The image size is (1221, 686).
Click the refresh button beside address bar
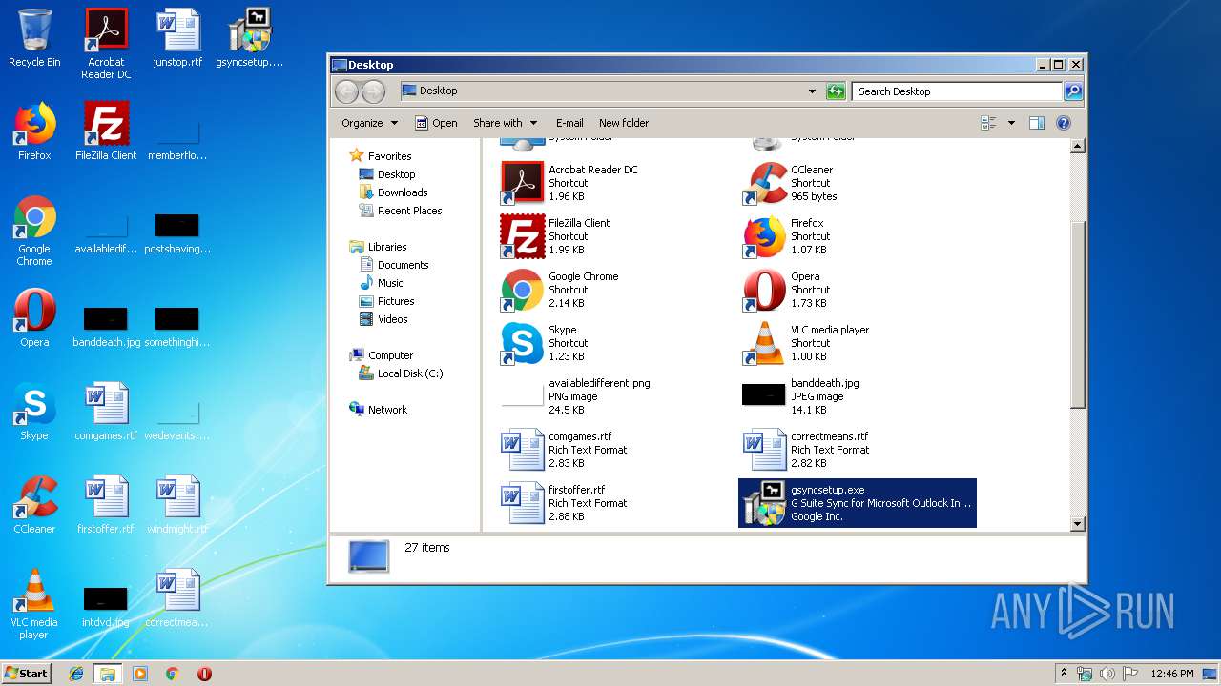(836, 91)
